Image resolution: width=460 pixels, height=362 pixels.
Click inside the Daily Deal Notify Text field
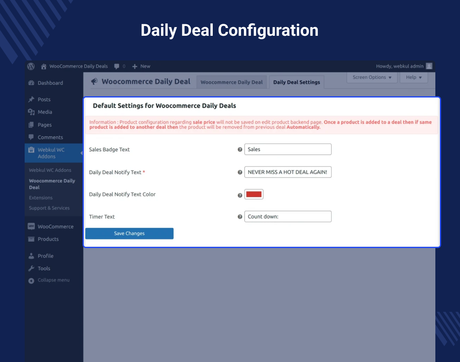click(x=288, y=172)
